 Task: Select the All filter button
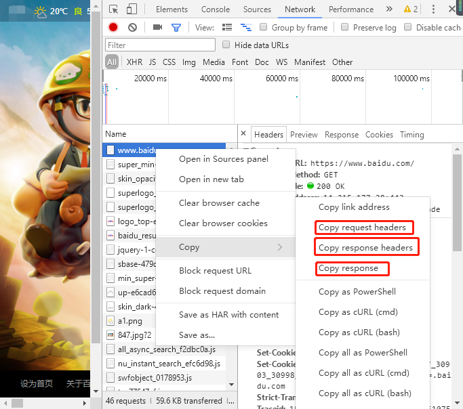[x=112, y=62]
